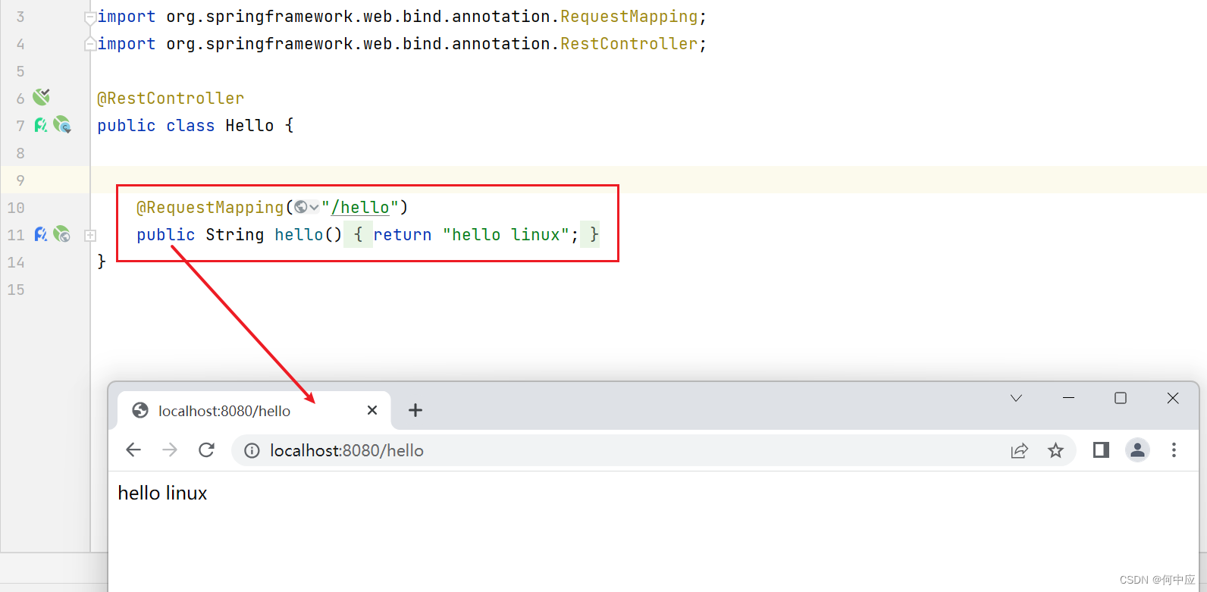Screen dimensions: 1207x592
Task: Open the globe URL icon in @RequestMapping
Action: click(306, 207)
